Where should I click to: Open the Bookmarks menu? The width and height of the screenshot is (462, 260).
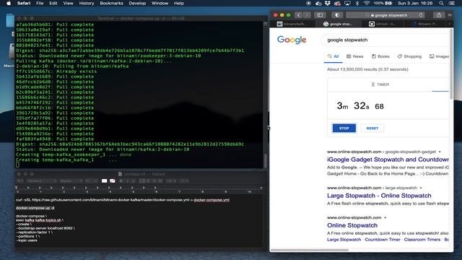tap(111, 3)
